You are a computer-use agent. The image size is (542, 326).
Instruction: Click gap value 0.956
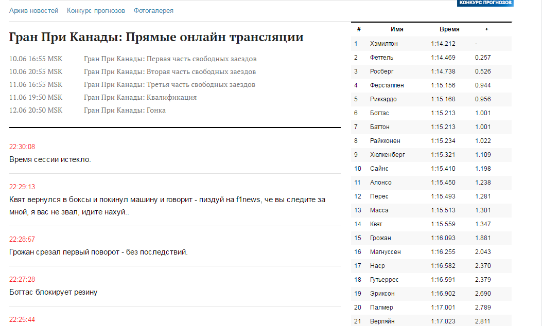(x=483, y=99)
